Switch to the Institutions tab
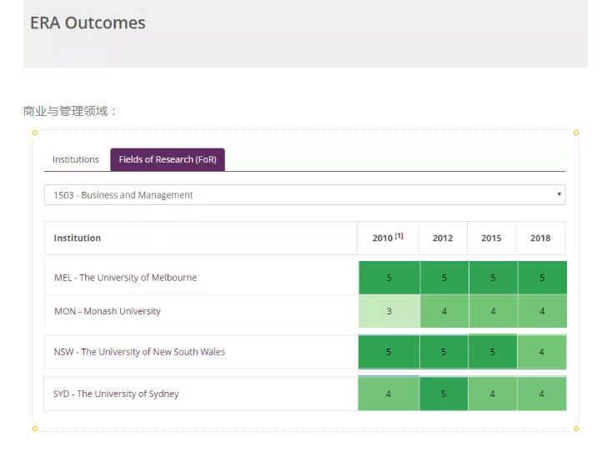 (x=76, y=159)
